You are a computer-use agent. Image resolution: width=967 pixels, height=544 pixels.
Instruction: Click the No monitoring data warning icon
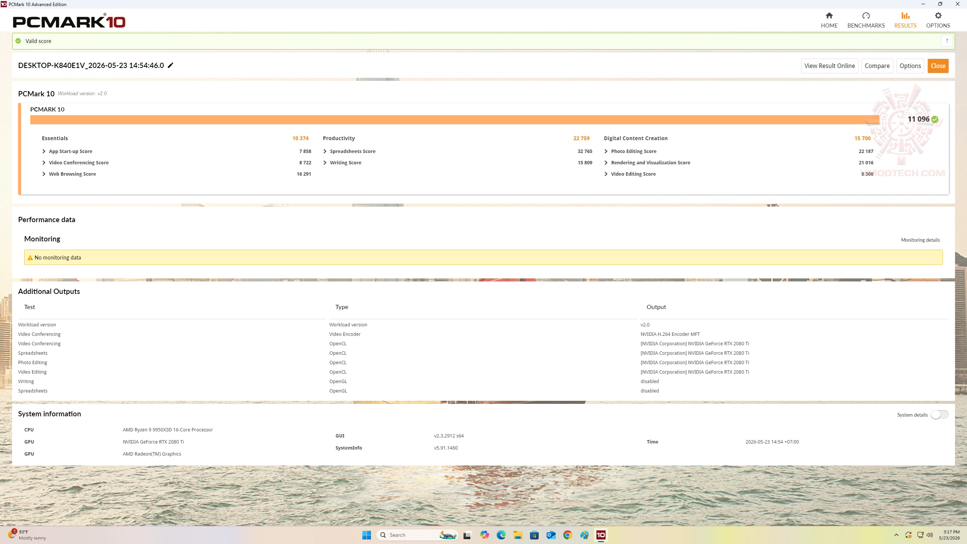click(30, 258)
